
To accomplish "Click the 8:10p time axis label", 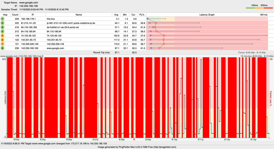I will coord(174,140).
